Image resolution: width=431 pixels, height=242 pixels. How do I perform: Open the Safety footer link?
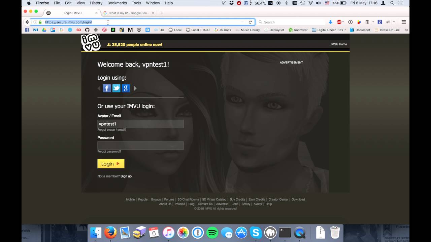click(246, 204)
